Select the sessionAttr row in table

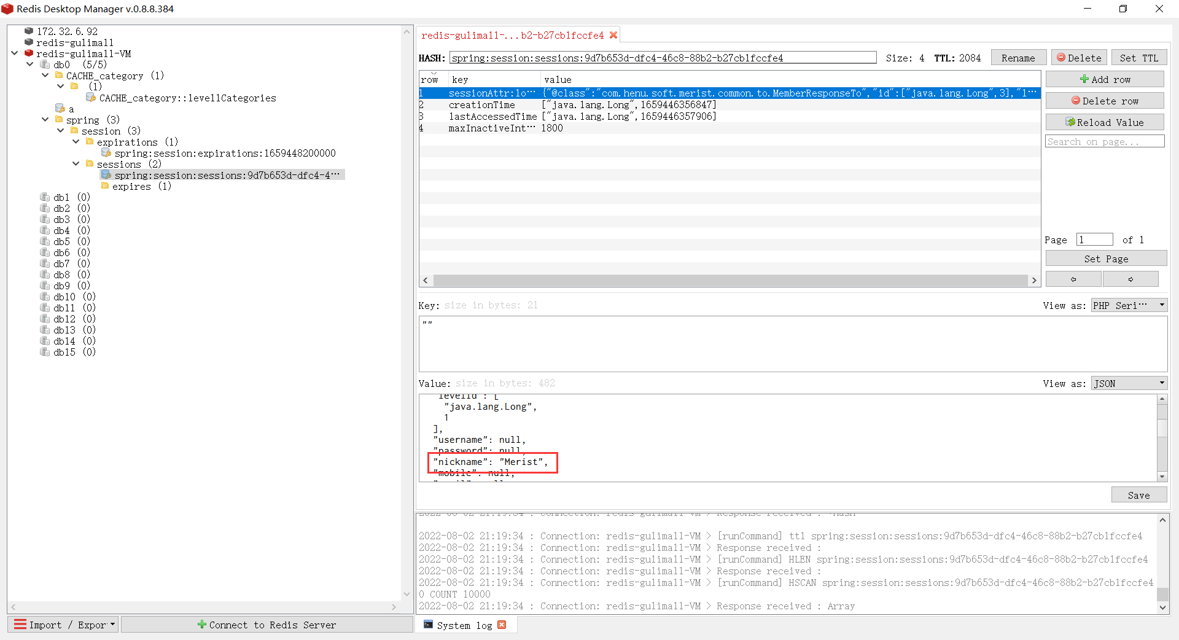coord(730,93)
